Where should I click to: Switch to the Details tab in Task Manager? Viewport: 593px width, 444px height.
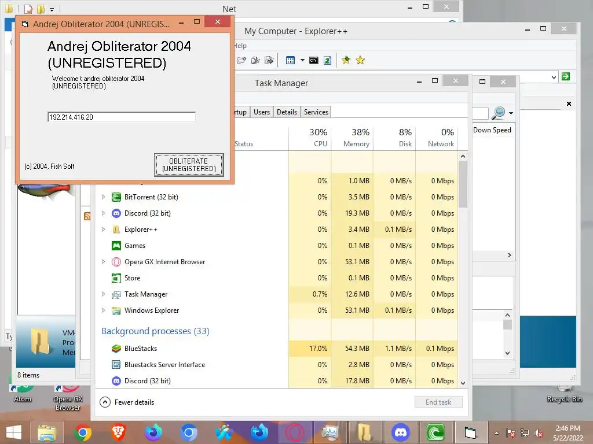click(287, 112)
